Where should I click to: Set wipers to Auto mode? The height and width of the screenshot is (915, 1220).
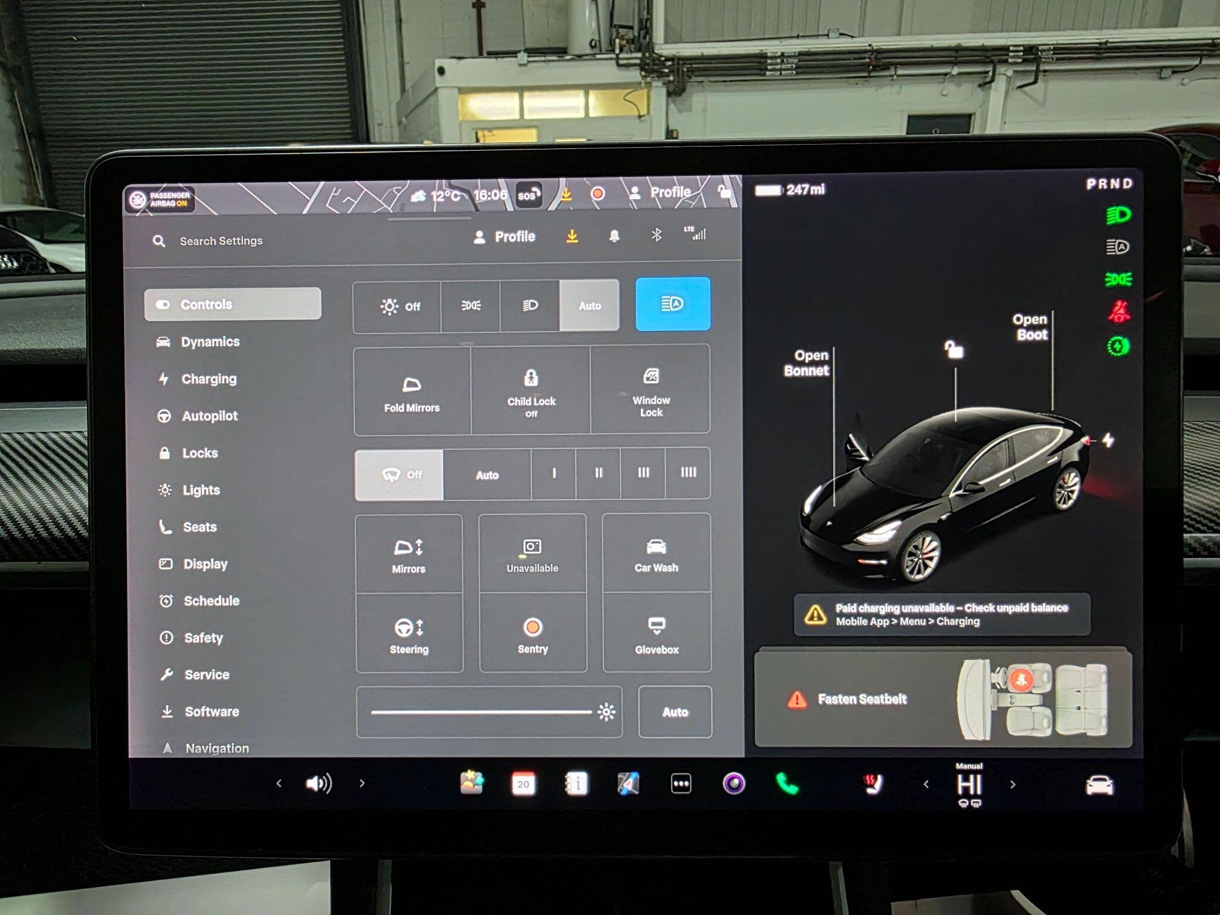pyautogui.click(x=487, y=475)
